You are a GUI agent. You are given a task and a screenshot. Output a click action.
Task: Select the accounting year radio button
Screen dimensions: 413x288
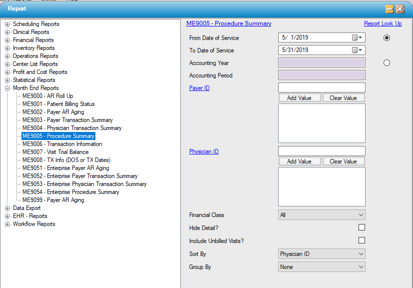[387, 63]
